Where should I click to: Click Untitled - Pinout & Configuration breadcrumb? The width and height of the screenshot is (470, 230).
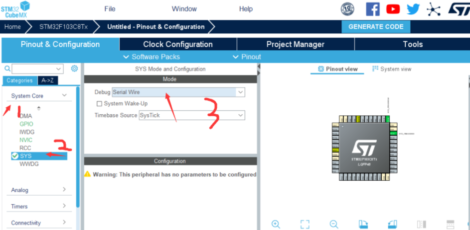(x=156, y=27)
